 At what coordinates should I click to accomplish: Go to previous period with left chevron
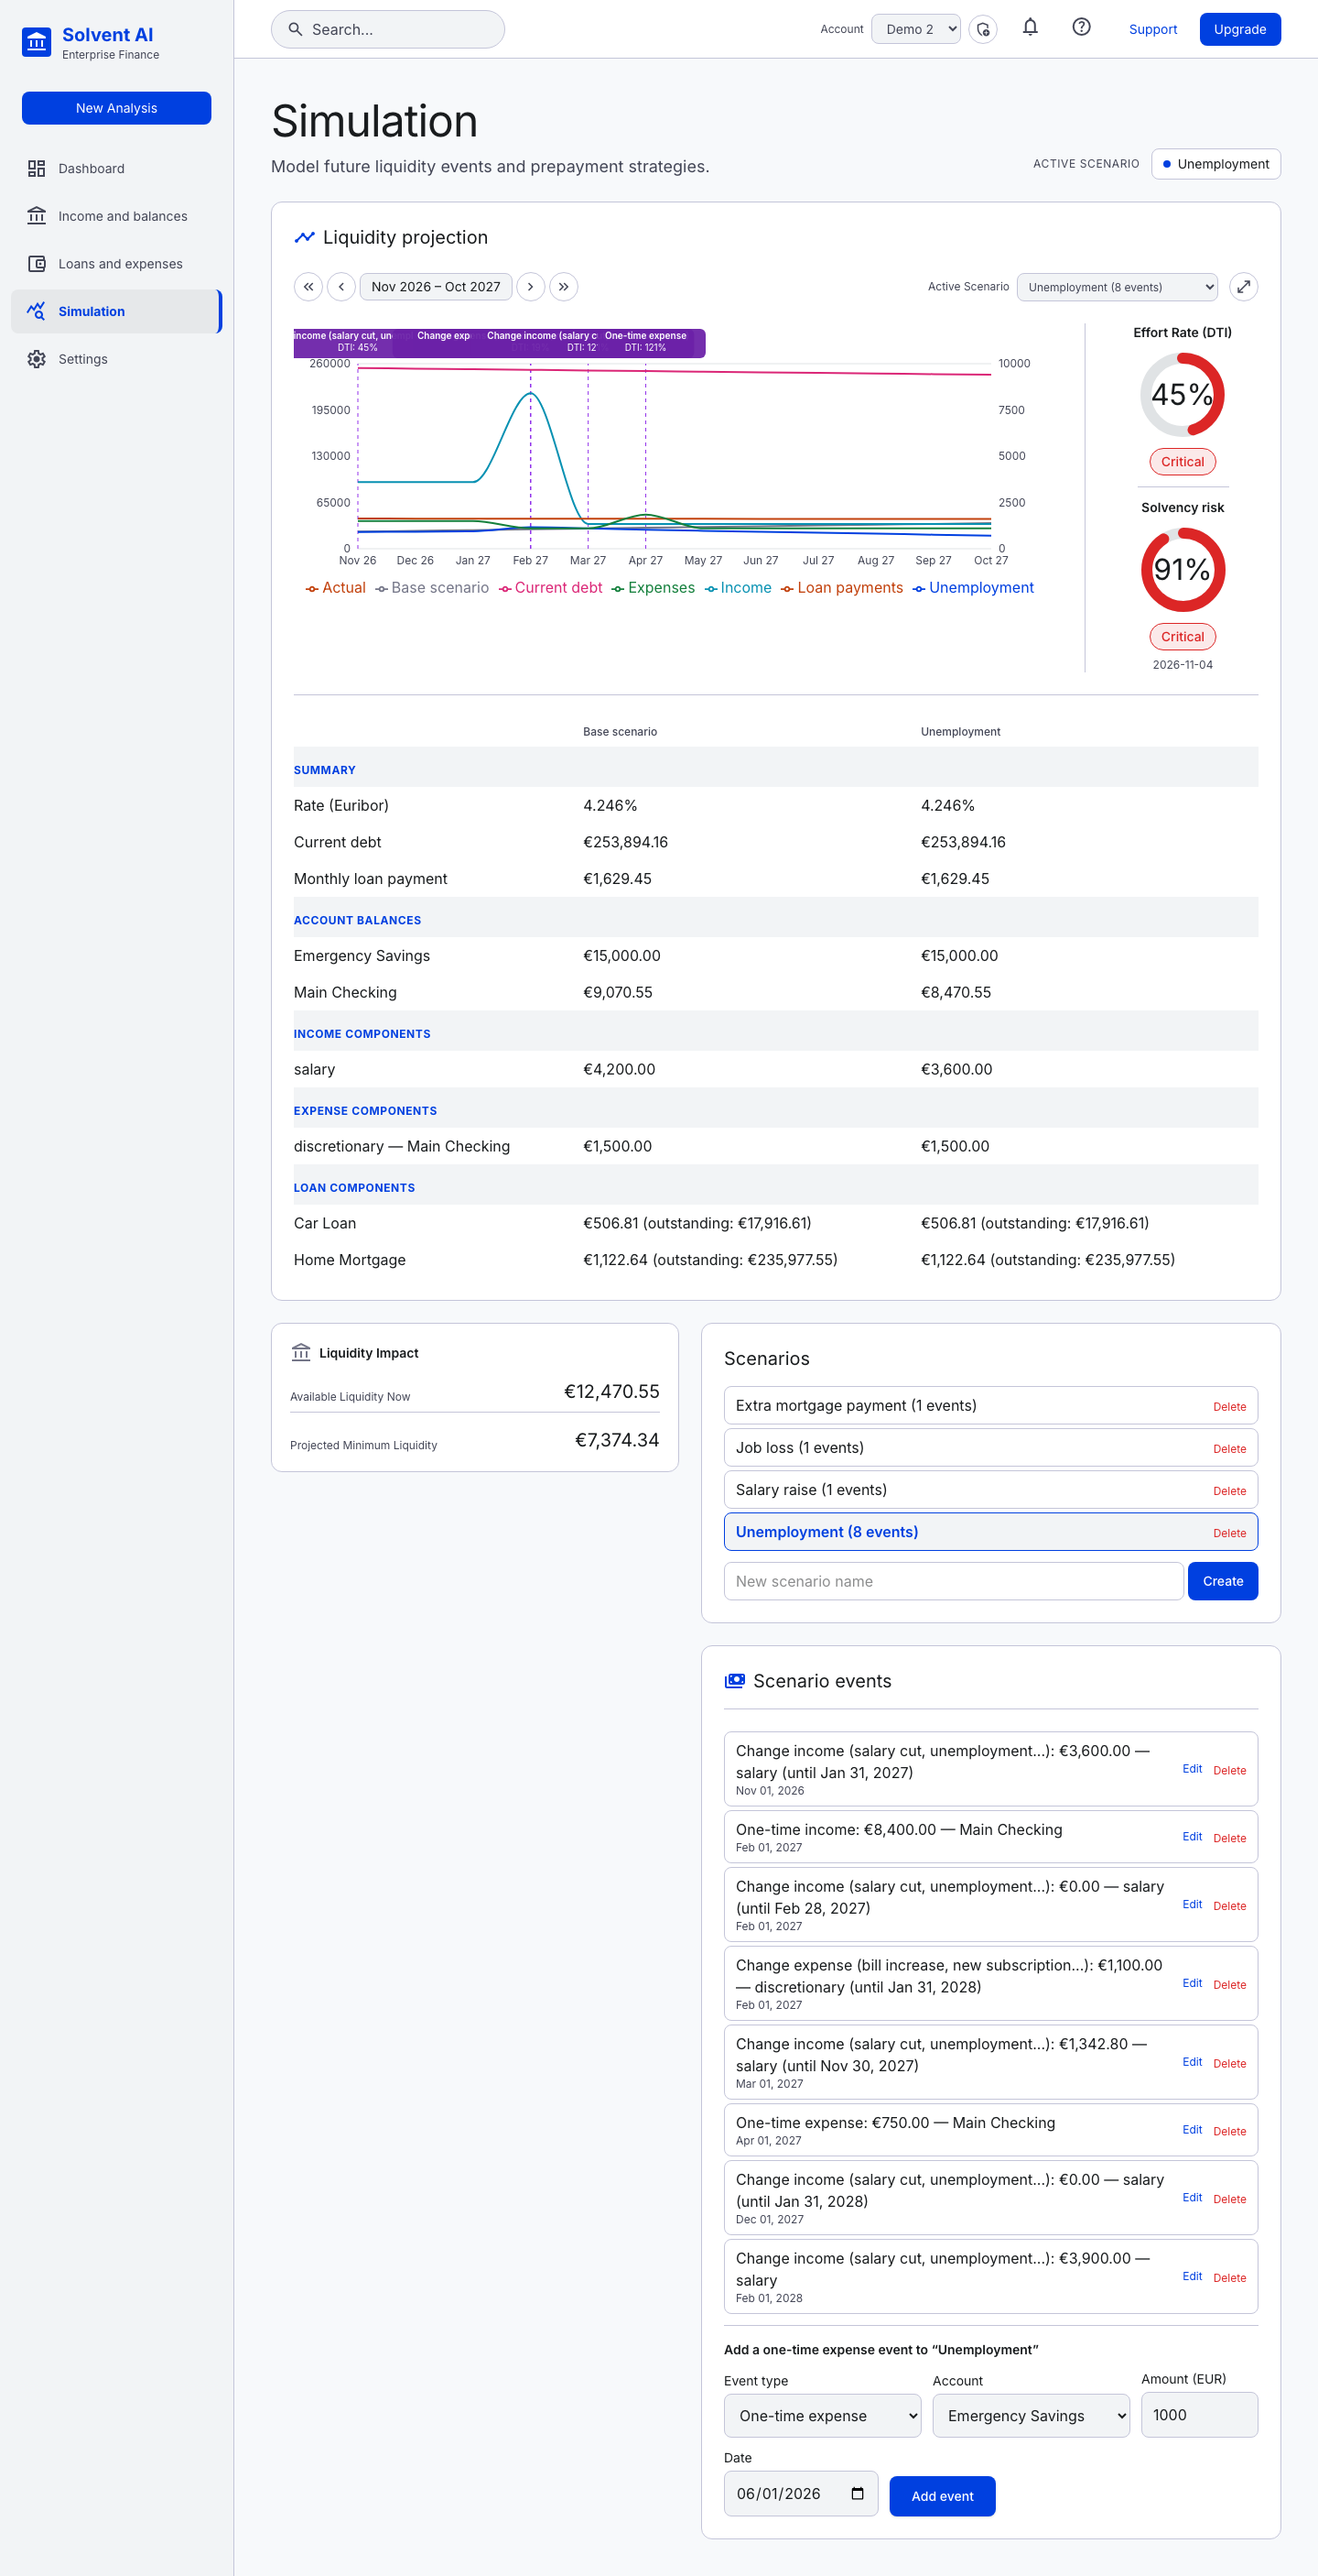coord(341,287)
